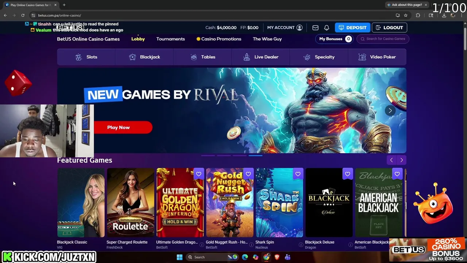Open the Tournaments menu item
This screenshot has height=263, width=467.
tap(170, 39)
